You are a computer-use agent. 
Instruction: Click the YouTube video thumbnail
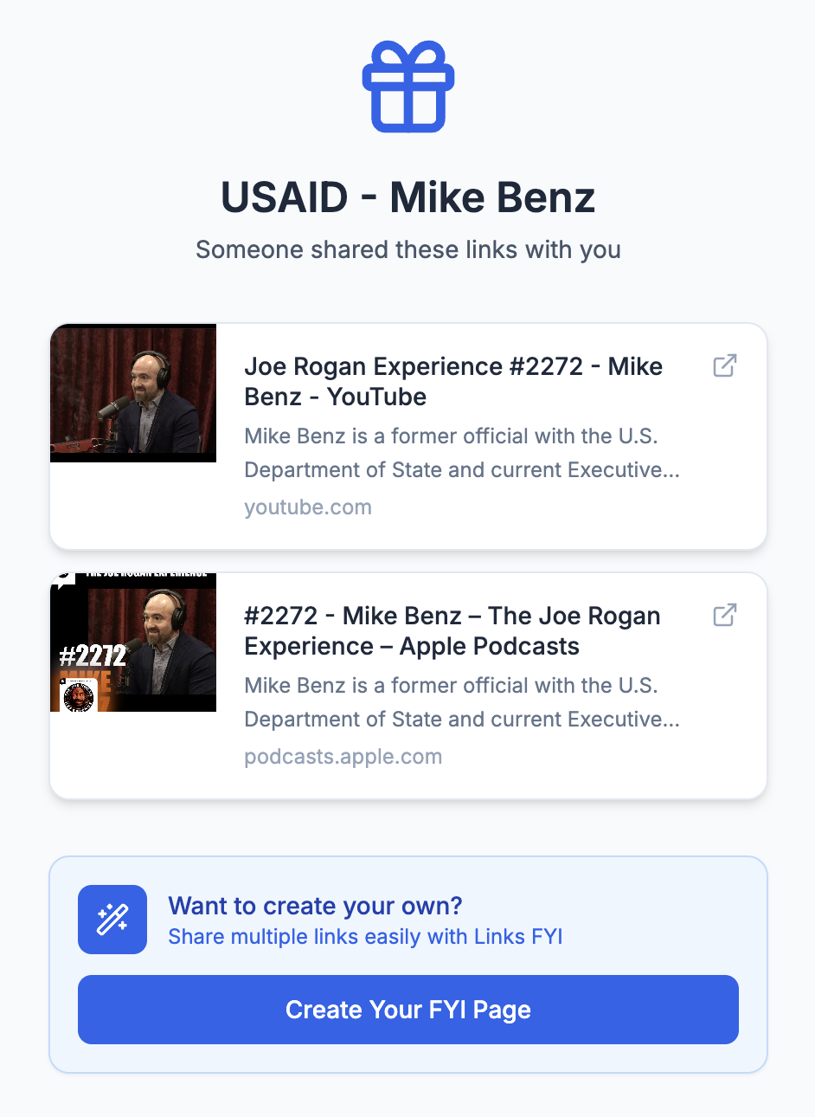[x=133, y=393]
